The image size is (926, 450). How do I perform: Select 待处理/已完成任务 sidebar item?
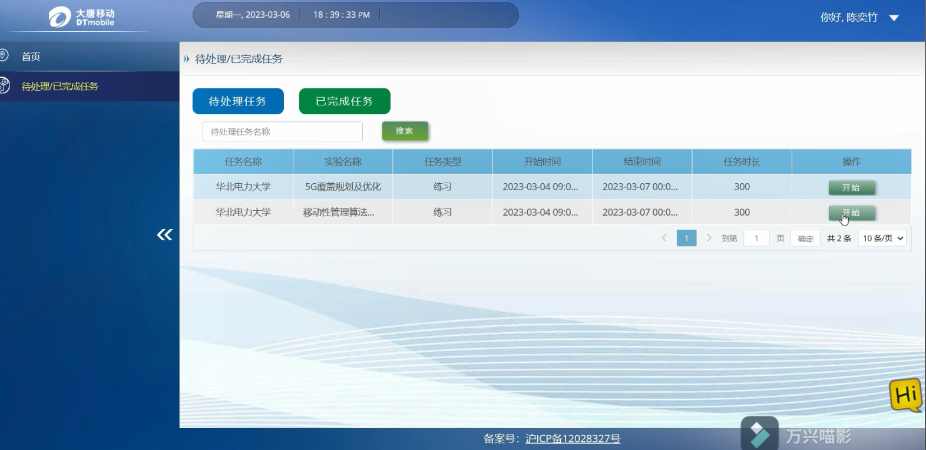tap(59, 86)
